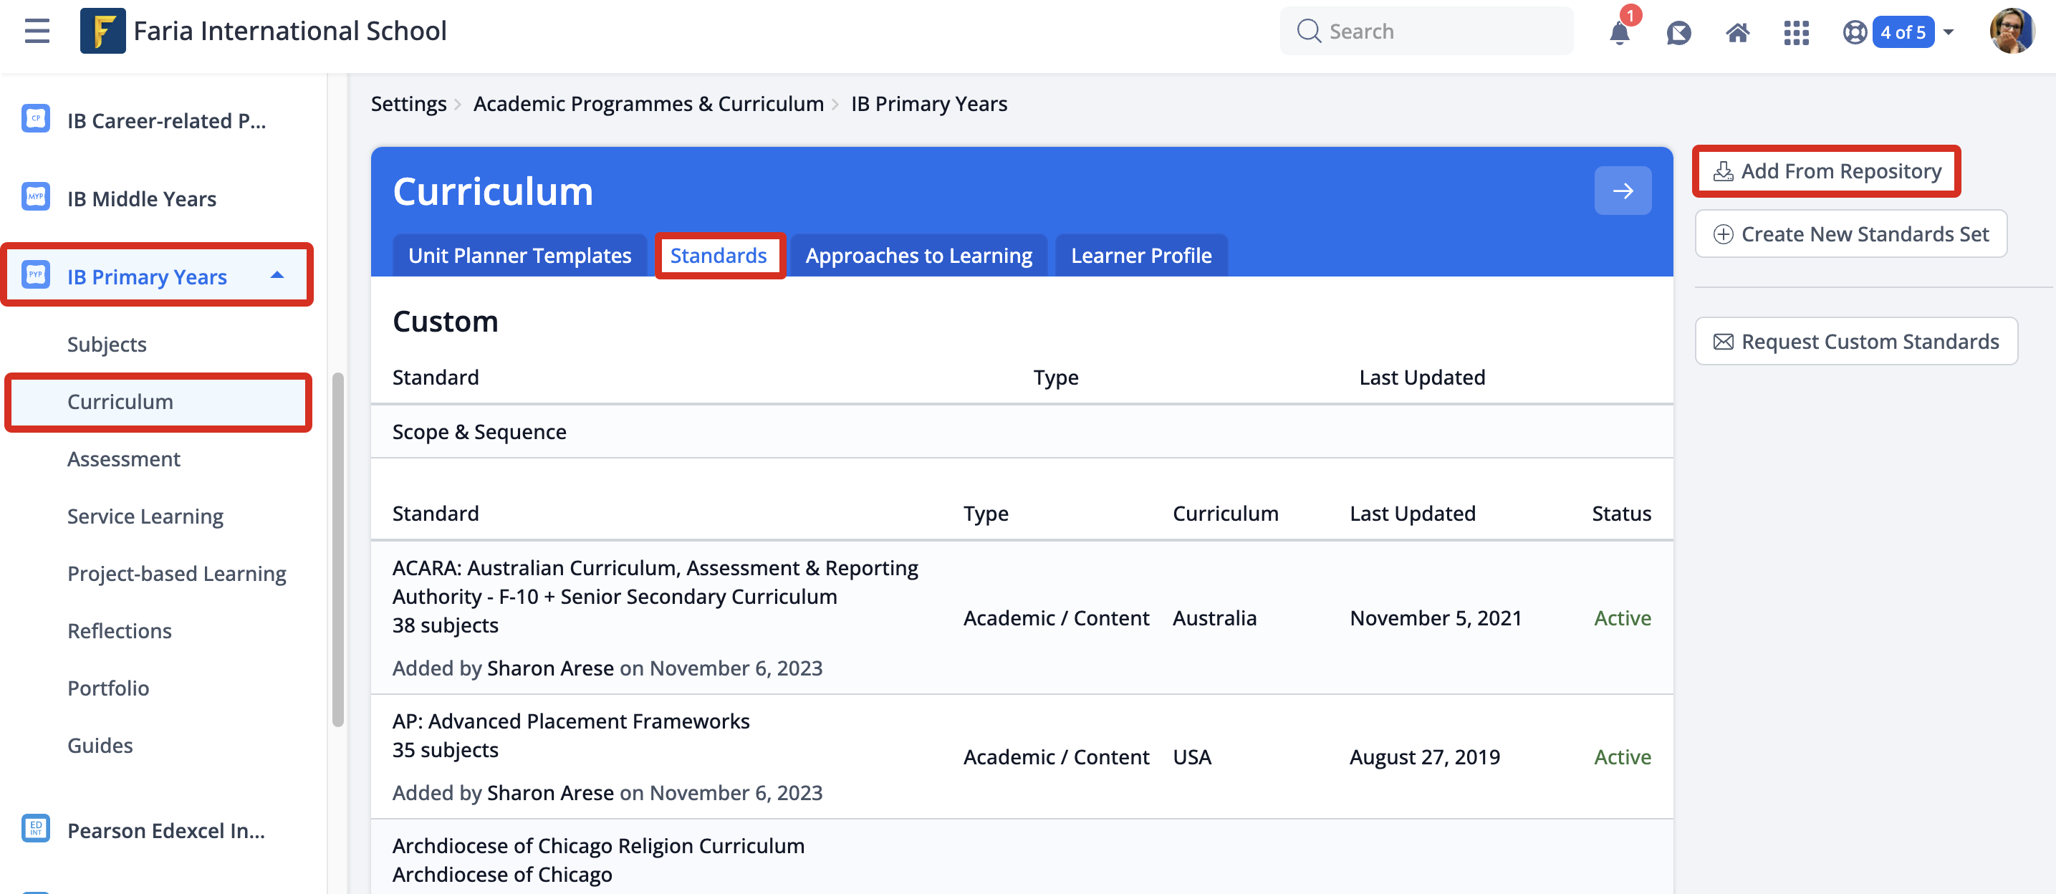Click the help lifebuoy icon
The image size is (2056, 894).
tap(1855, 32)
